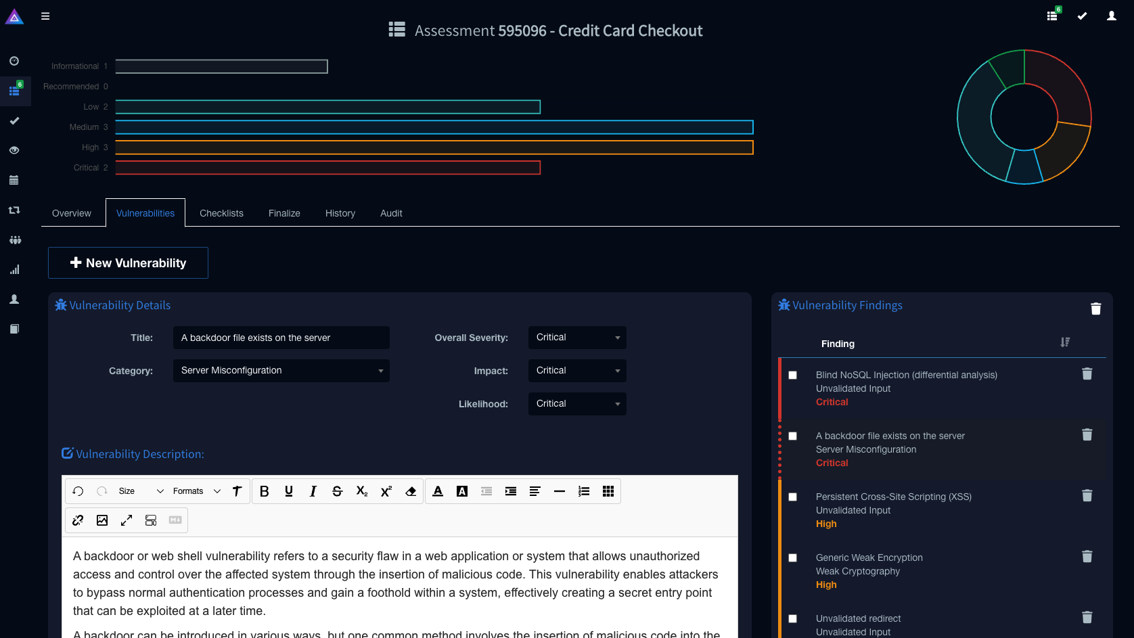Open the Formats dropdown in editor

196,491
